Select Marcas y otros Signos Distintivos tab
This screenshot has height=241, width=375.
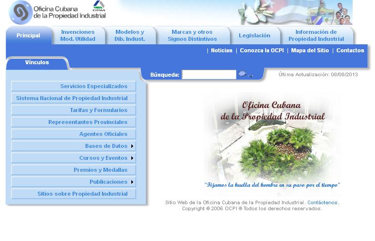point(192,35)
